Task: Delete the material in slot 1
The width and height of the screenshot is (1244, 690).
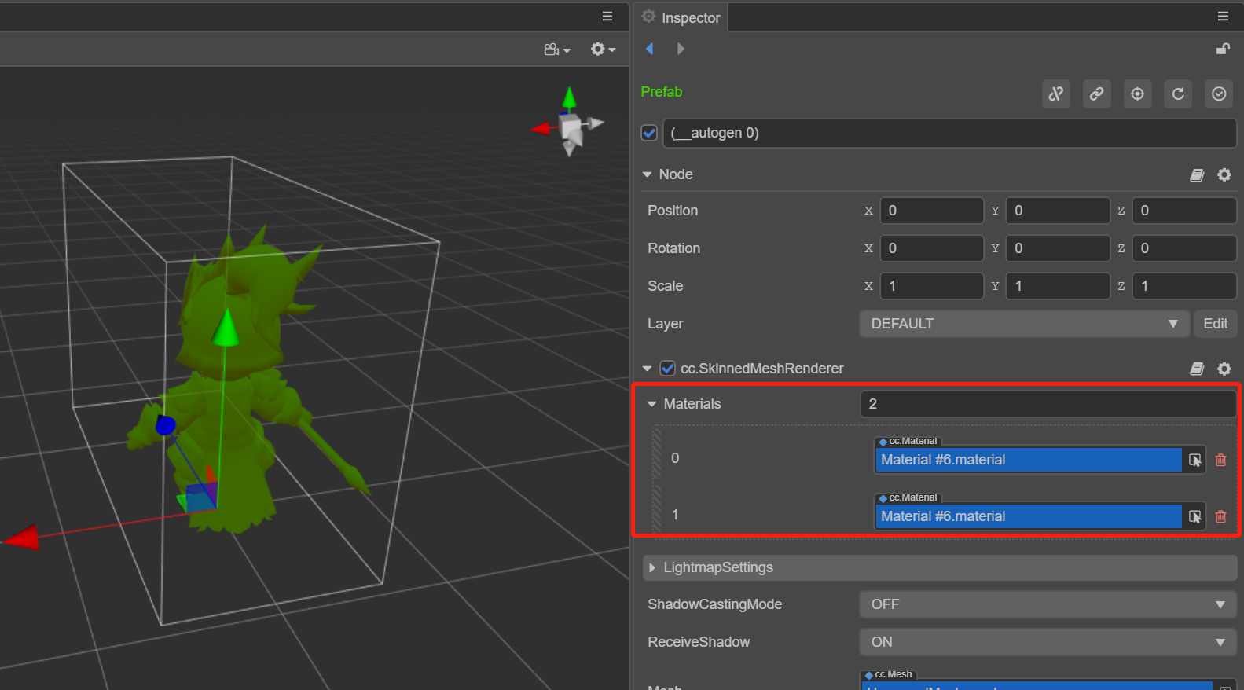Action: coord(1221,516)
